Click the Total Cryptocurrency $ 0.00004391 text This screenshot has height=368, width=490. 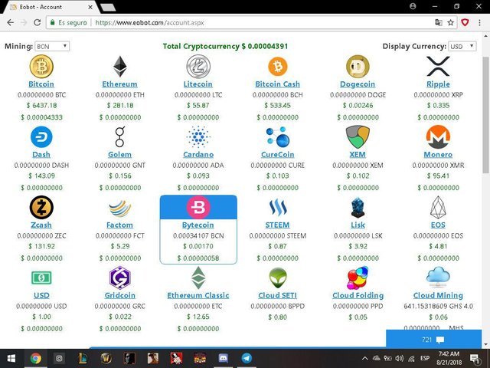click(x=225, y=46)
